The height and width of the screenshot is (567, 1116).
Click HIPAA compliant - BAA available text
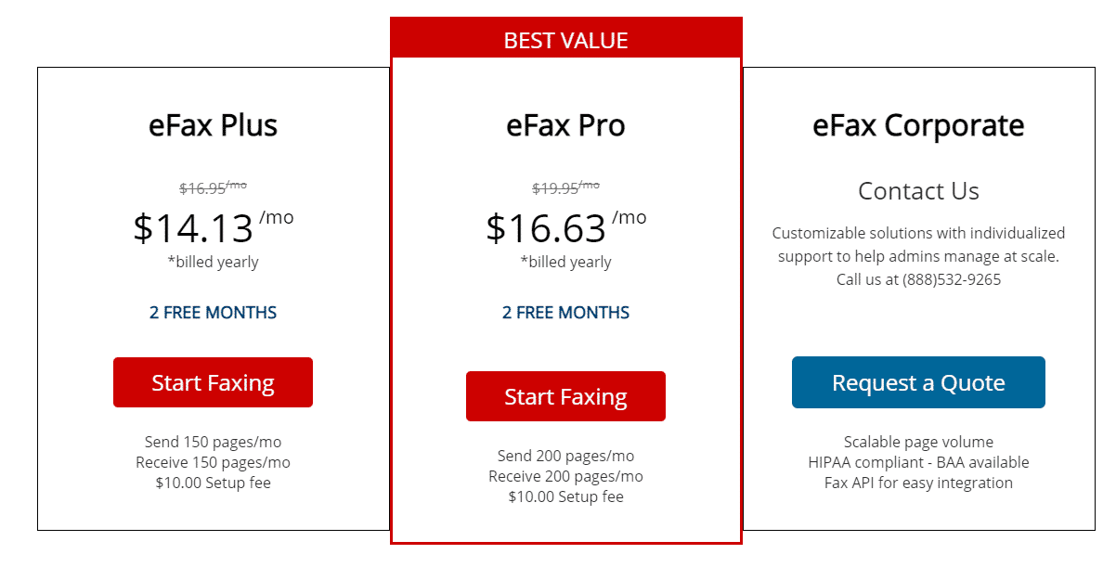click(918, 462)
